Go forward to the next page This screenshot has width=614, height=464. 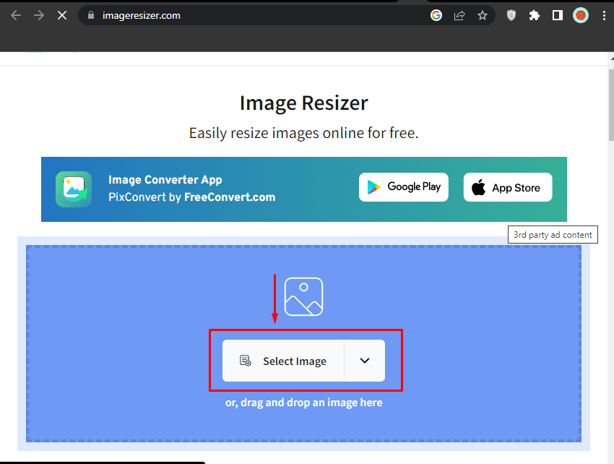coord(39,16)
